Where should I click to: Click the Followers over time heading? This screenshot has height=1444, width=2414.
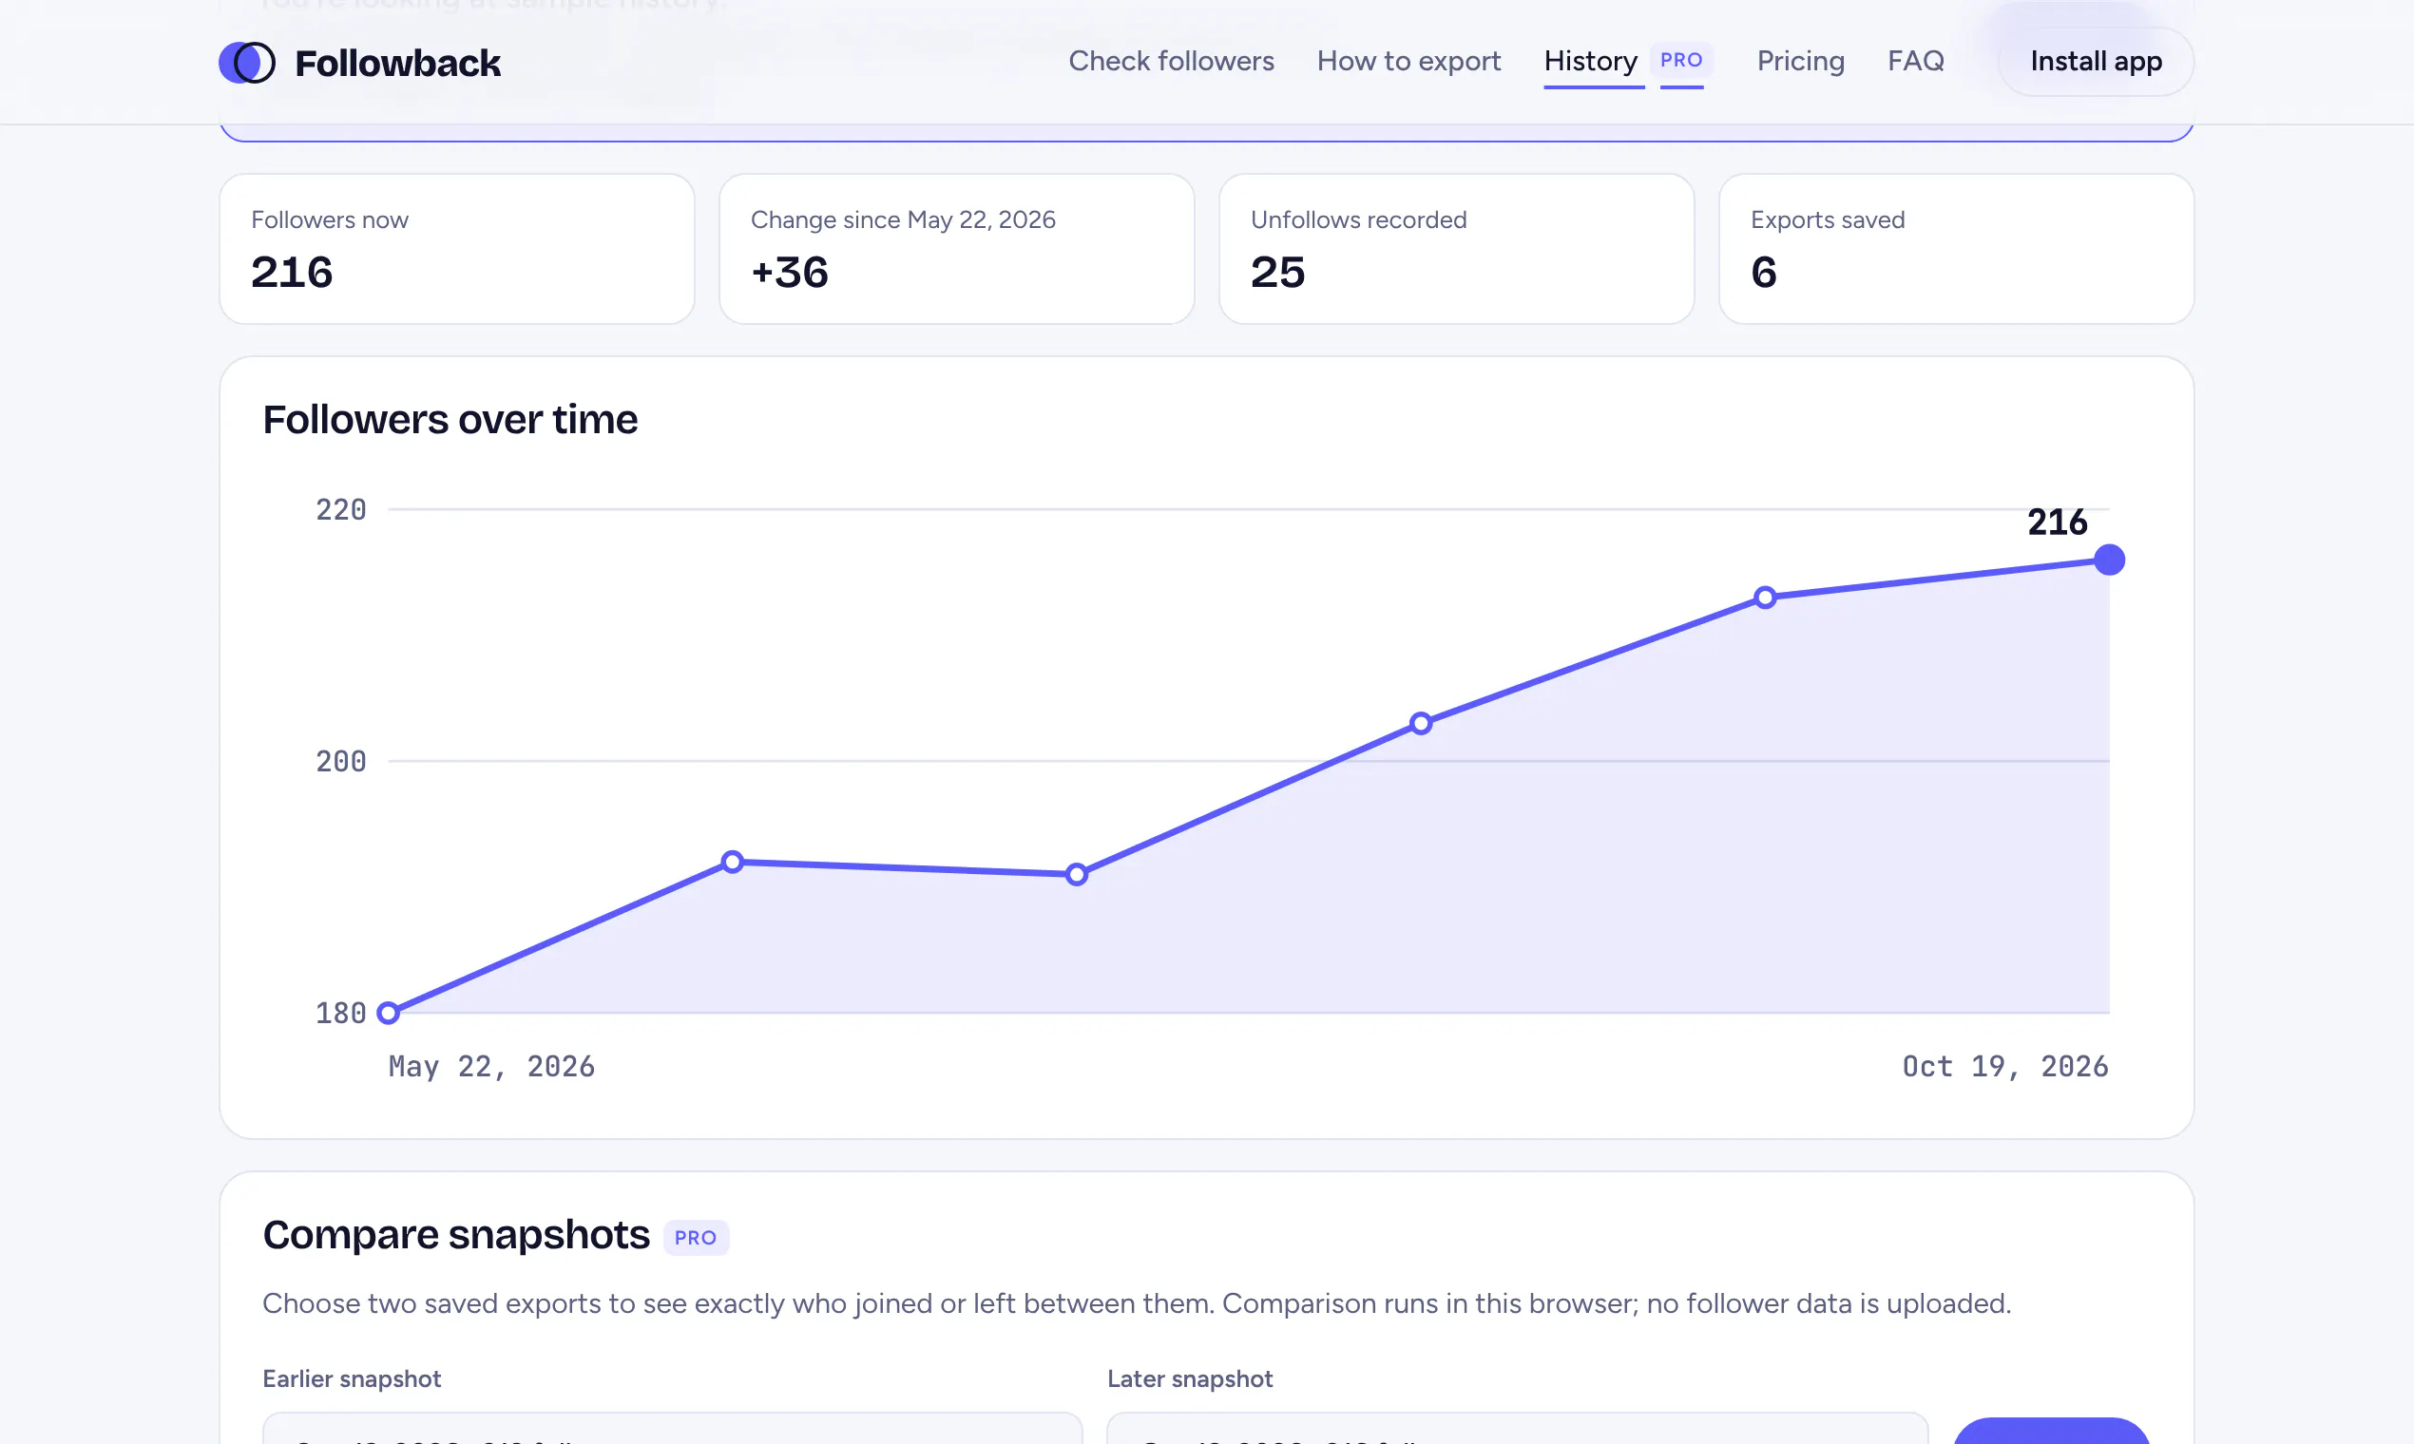click(450, 419)
